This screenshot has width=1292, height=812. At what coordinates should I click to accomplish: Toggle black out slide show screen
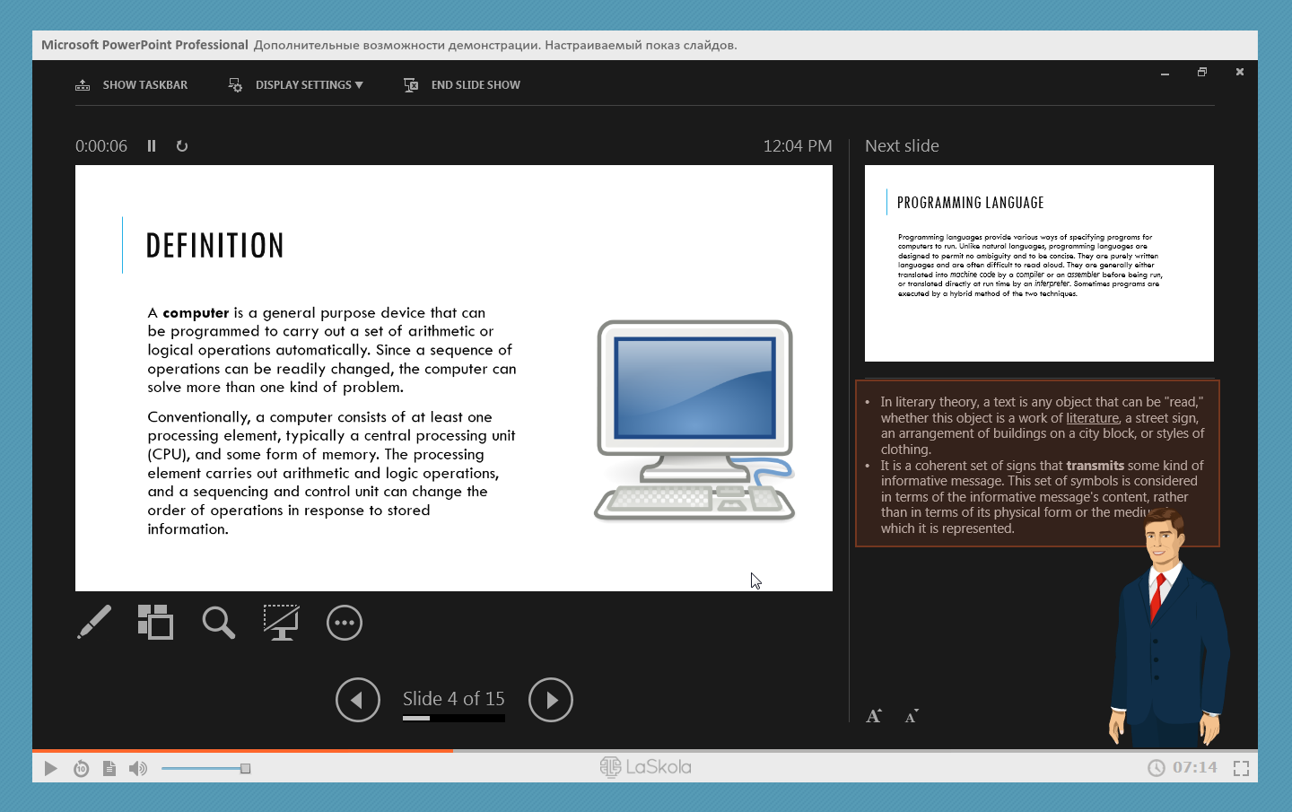281,622
